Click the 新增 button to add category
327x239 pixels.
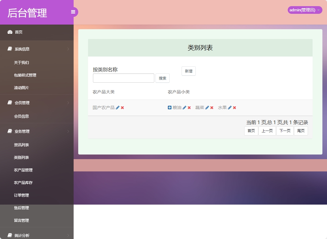point(188,71)
